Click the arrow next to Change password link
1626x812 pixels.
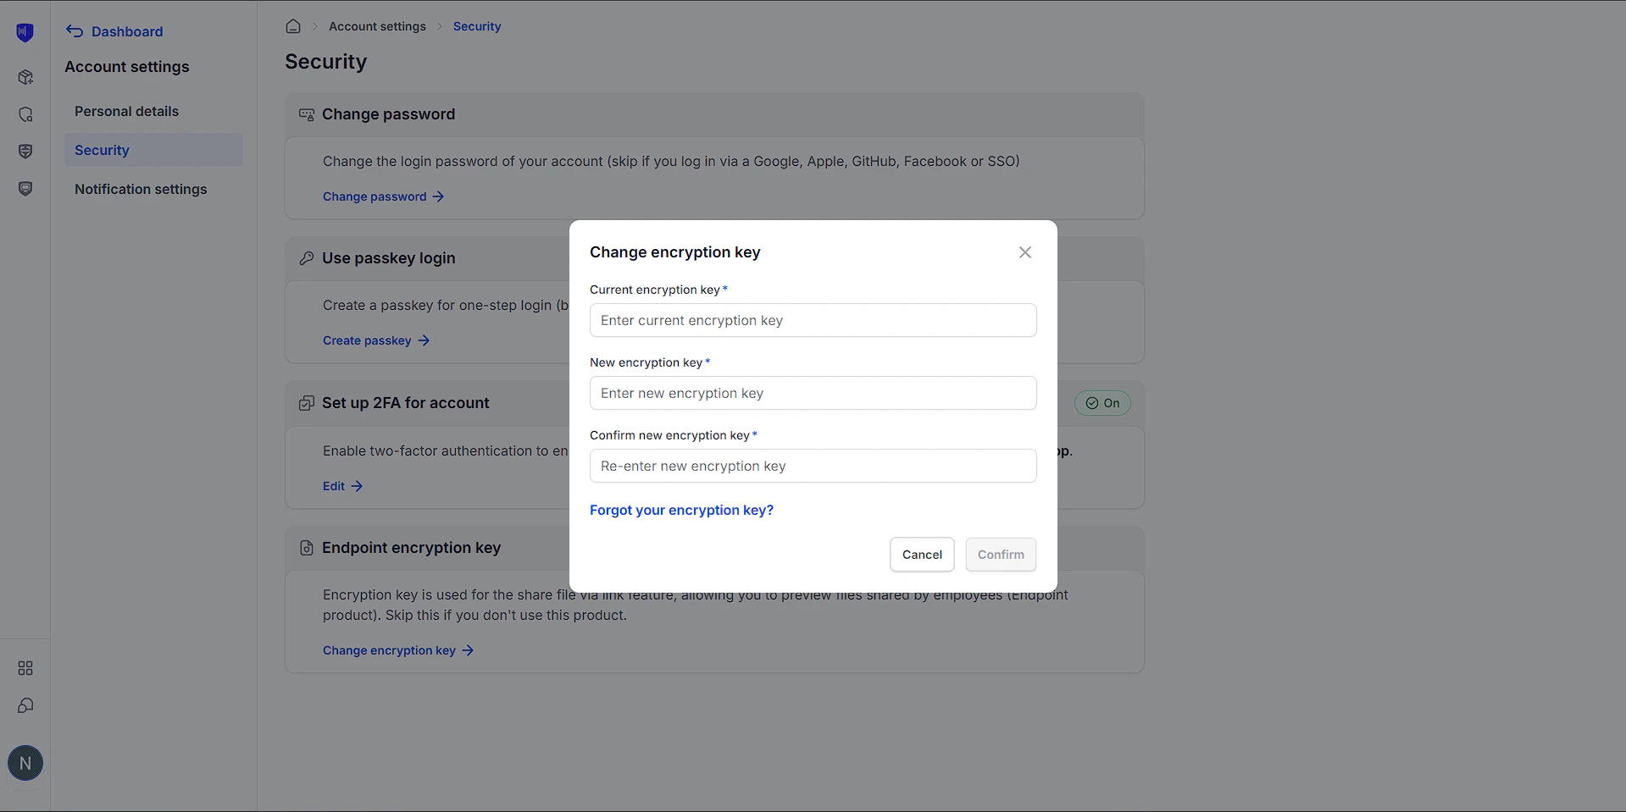tap(438, 196)
